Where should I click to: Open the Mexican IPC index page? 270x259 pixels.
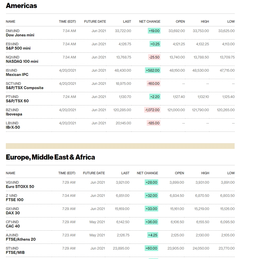pos(17,74)
